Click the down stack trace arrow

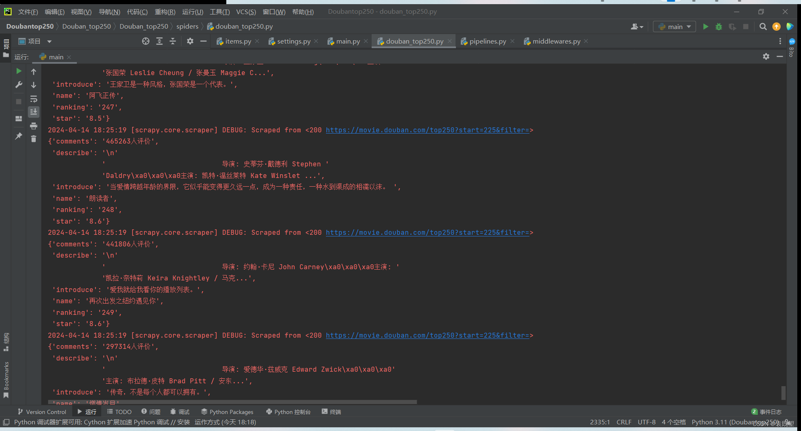click(x=34, y=85)
